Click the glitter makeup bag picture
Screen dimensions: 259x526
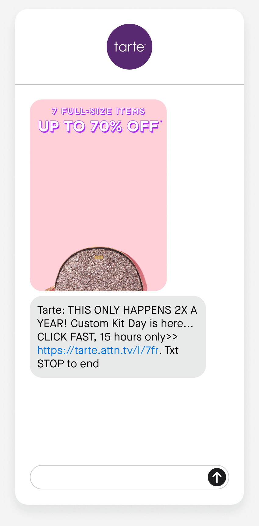pyautogui.click(x=97, y=269)
